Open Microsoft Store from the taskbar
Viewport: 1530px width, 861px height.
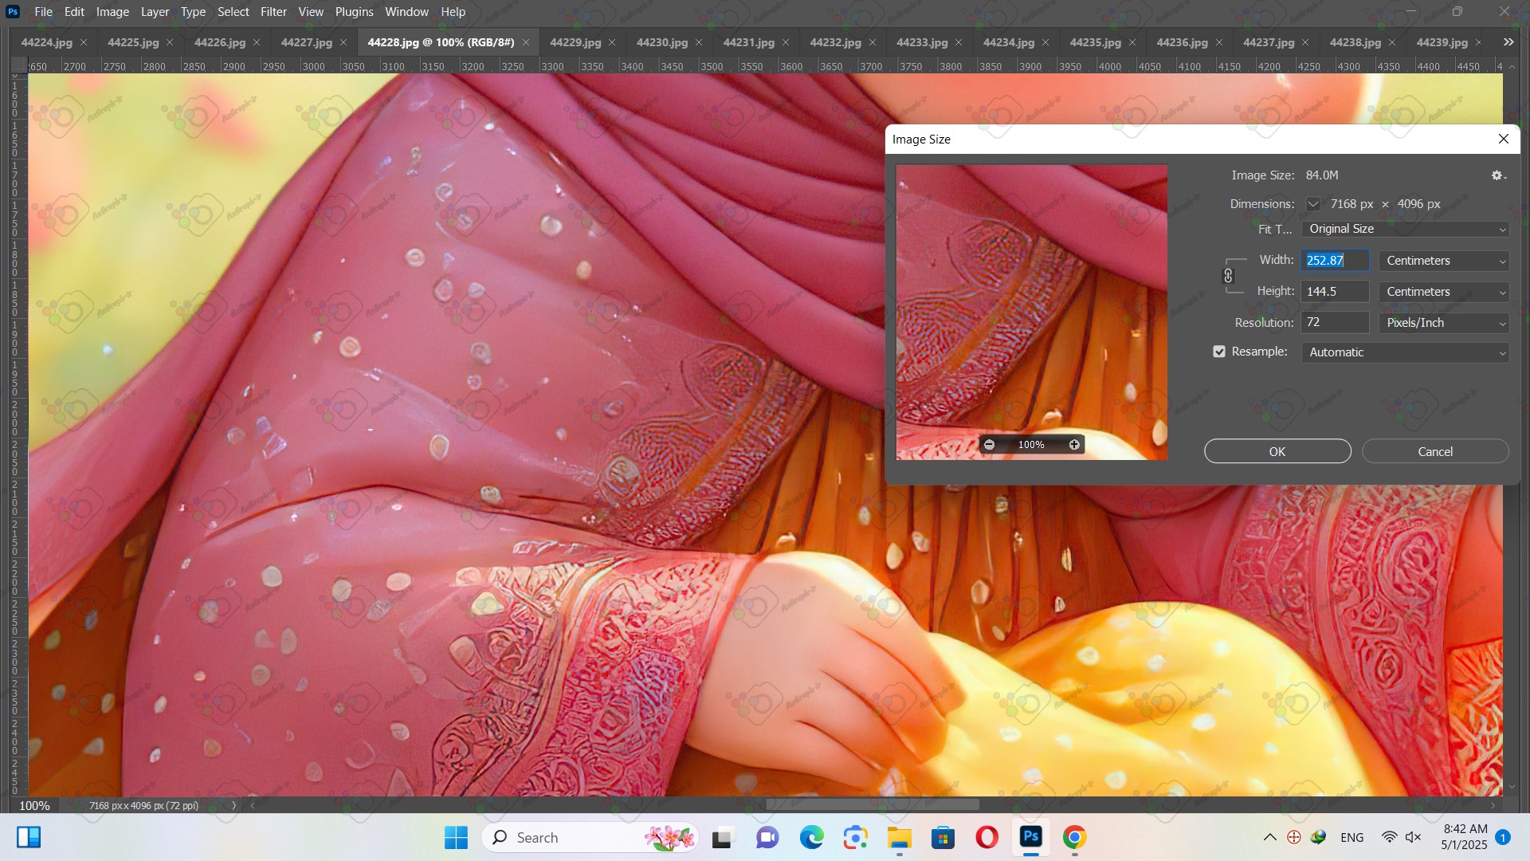point(943,837)
